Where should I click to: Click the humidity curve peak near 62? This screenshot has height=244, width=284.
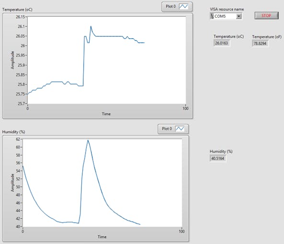(x=88, y=140)
